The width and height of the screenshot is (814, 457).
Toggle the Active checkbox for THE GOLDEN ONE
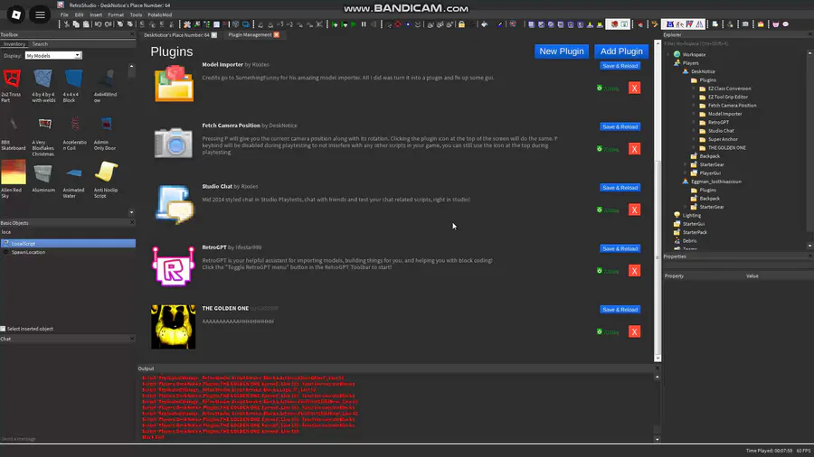(600, 331)
